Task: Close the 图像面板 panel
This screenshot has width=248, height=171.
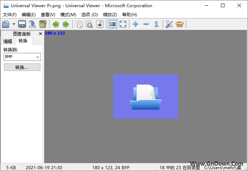Action: coord(40,34)
